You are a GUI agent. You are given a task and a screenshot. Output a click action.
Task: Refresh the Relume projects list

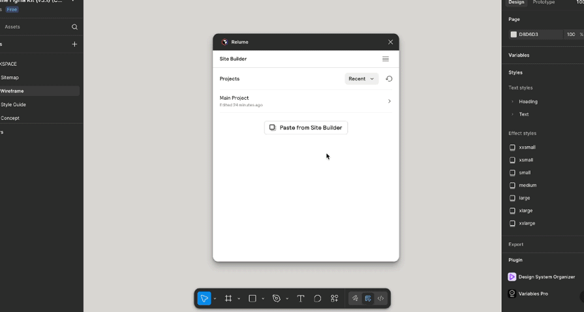click(x=389, y=78)
